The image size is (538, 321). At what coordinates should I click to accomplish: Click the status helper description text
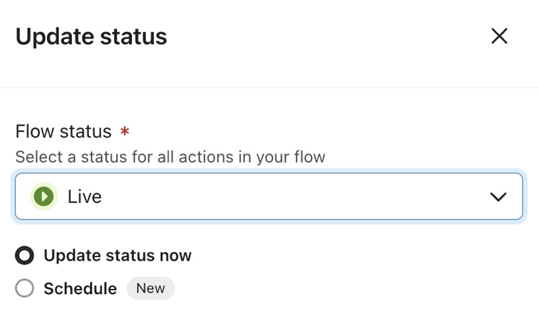[170, 157]
